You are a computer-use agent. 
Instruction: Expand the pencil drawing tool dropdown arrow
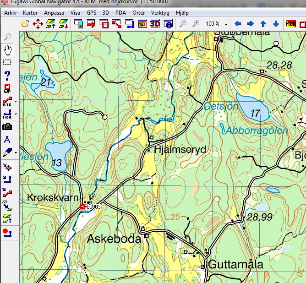(x=16, y=152)
